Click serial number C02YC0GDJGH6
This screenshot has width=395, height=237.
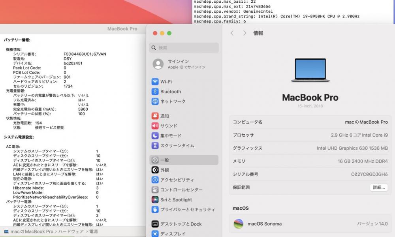click(x=369, y=174)
